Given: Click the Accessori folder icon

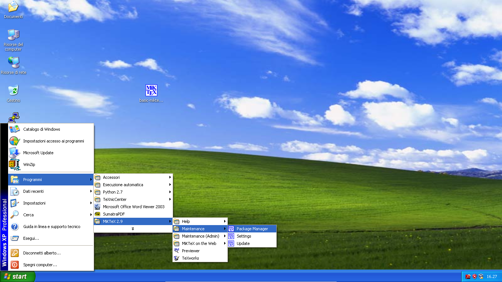Looking at the screenshot, I should [97, 177].
